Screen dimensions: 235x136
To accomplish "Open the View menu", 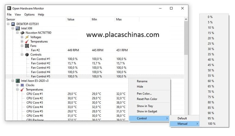I will (18, 14).
